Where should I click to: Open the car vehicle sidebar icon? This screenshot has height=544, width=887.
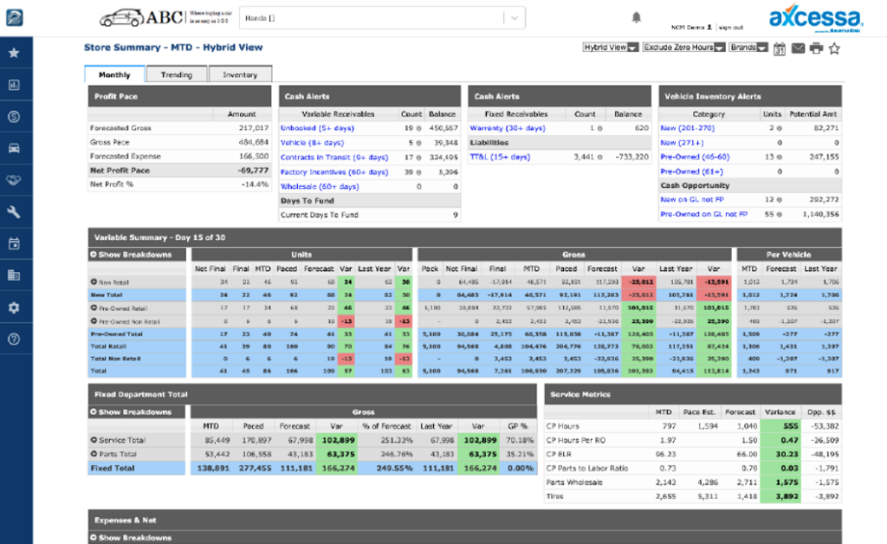[14, 148]
